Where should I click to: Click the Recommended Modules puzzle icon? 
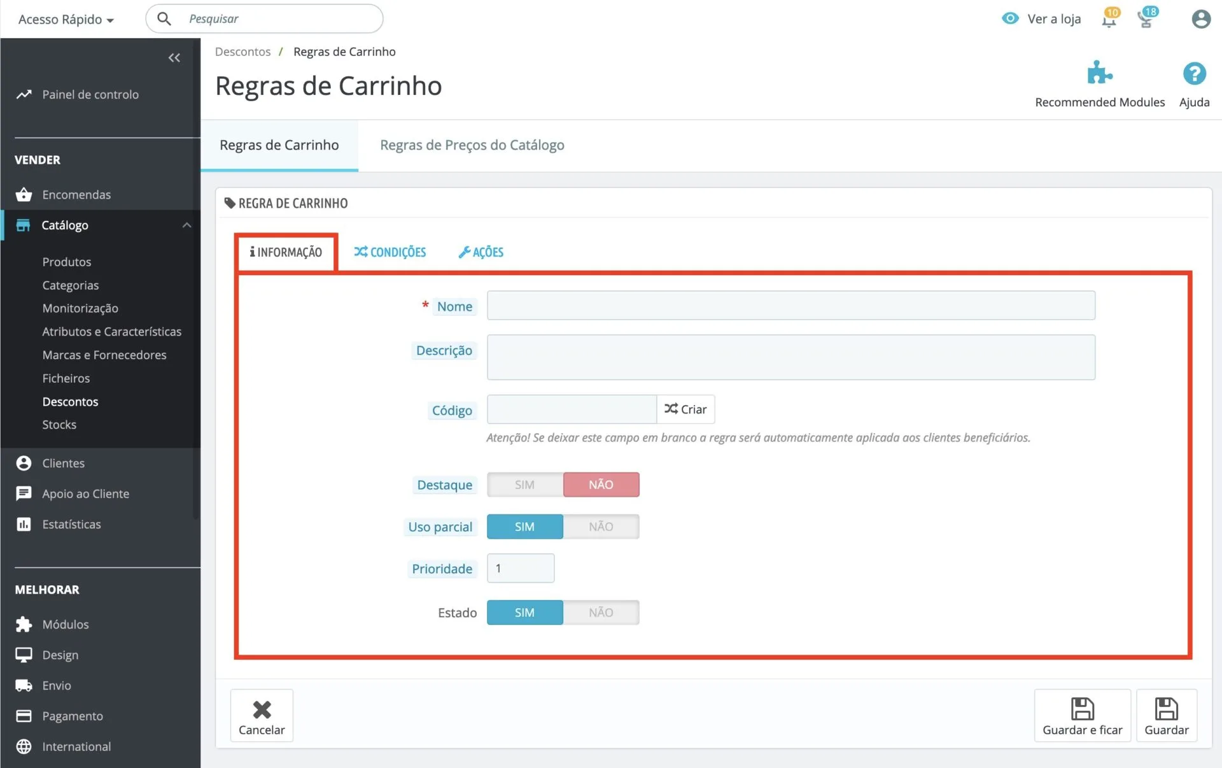1099,74
